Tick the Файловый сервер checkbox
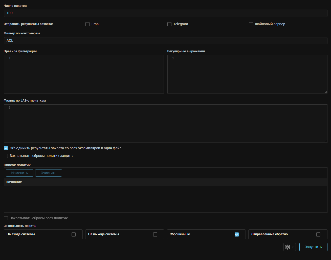 pyautogui.click(x=251, y=24)
